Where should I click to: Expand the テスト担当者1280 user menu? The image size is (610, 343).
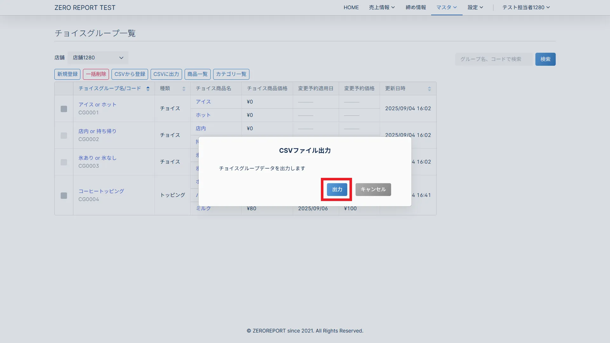(x=526, y=7)
